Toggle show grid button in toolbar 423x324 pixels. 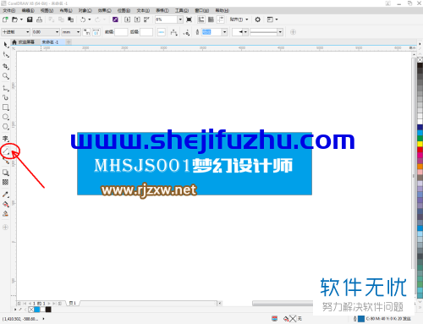tap(211, 19)
